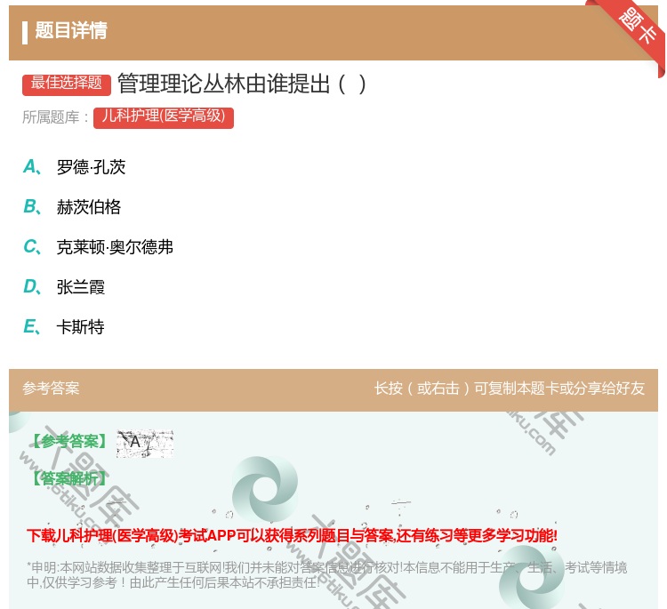The image size is (667, 609).
Task: Click the red 下载儿科护理(医学高级)考试APP promo link
Action: pos(292,535)
